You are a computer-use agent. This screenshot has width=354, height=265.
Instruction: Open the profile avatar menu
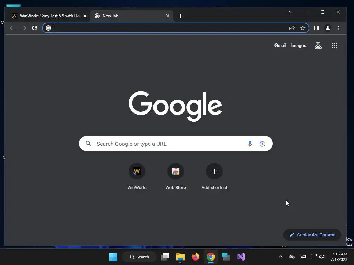coord(328,28)
